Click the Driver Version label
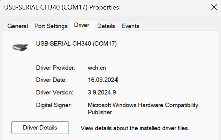Screen dimensions: 221x140 55,92
